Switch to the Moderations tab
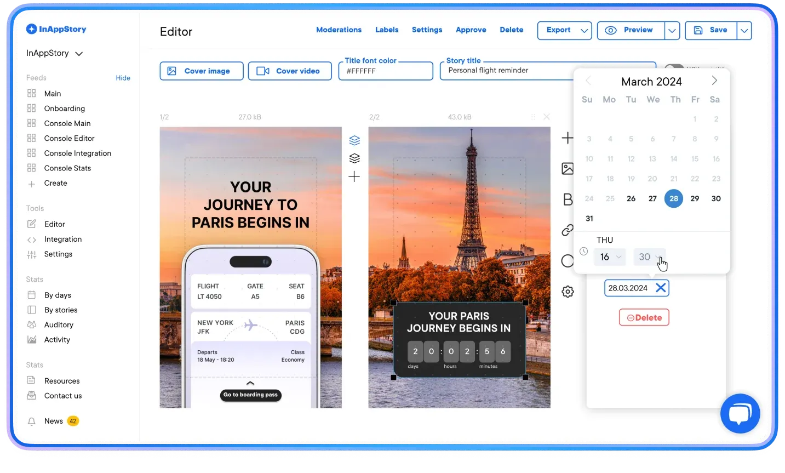This screenshot has width=785, height=473. [339, 30]
